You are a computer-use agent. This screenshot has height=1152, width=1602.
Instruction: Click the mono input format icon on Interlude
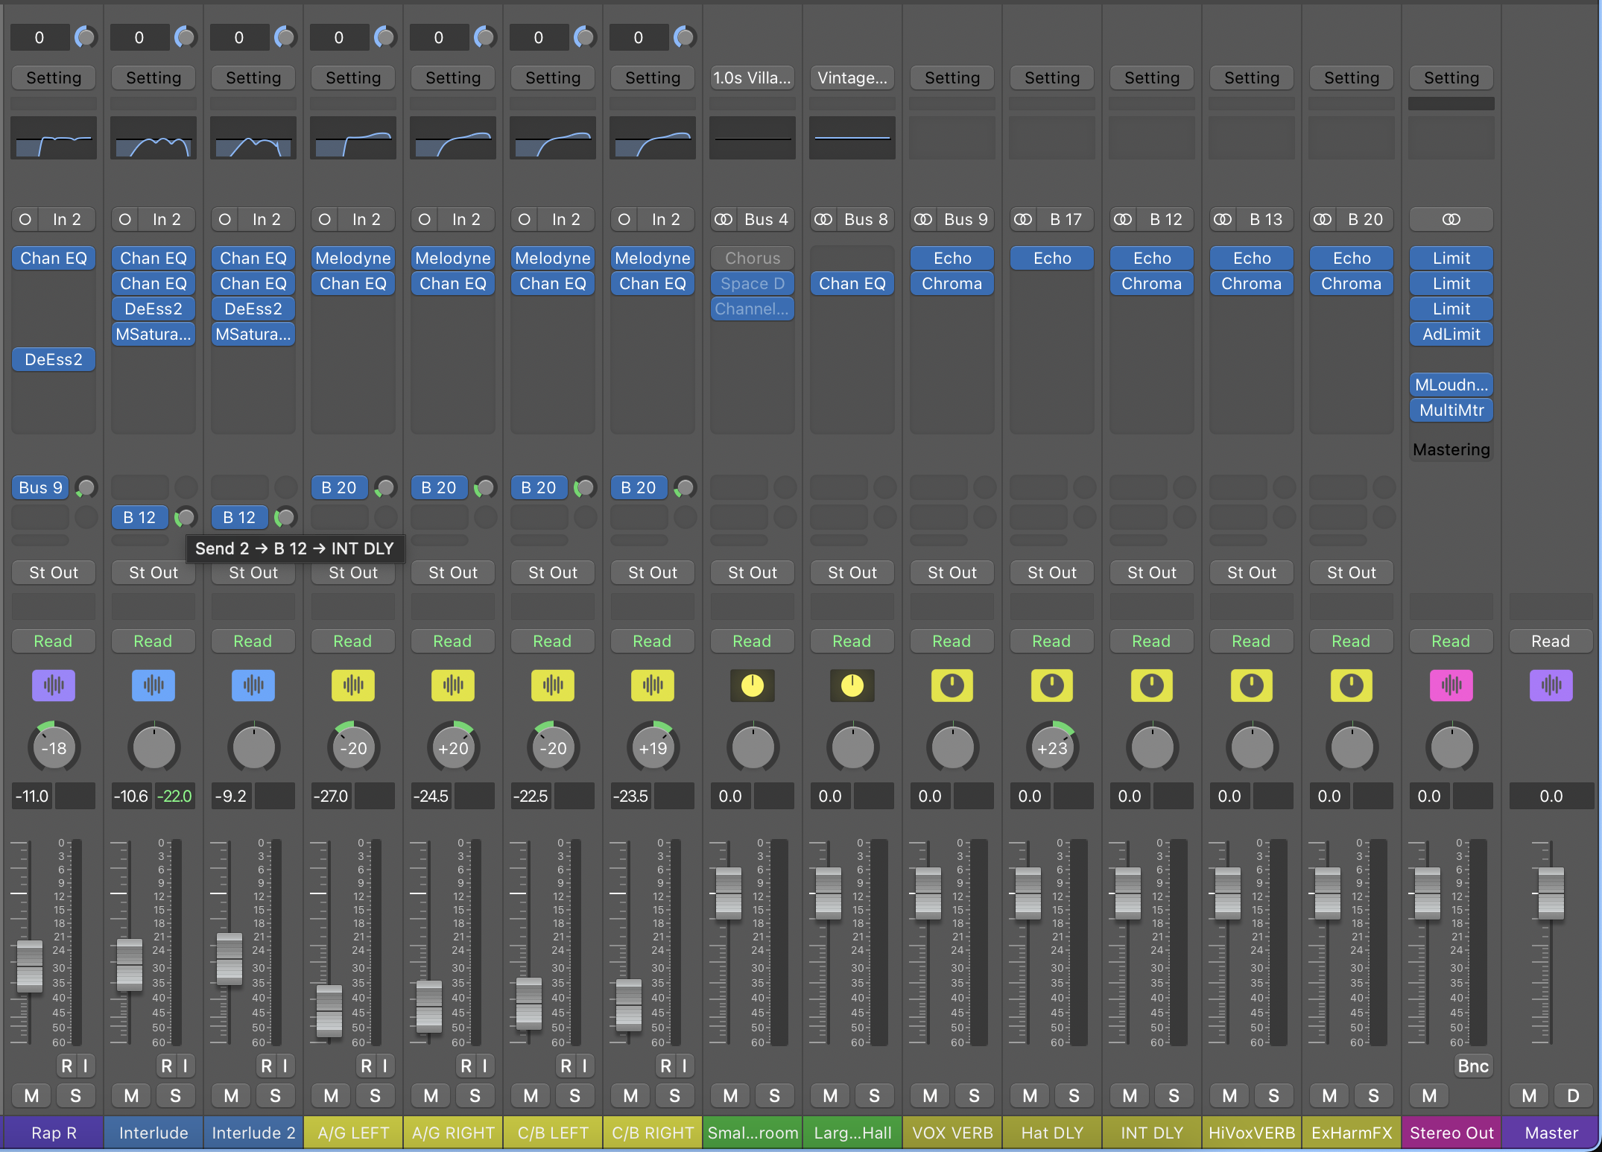[x=125, y=219]
